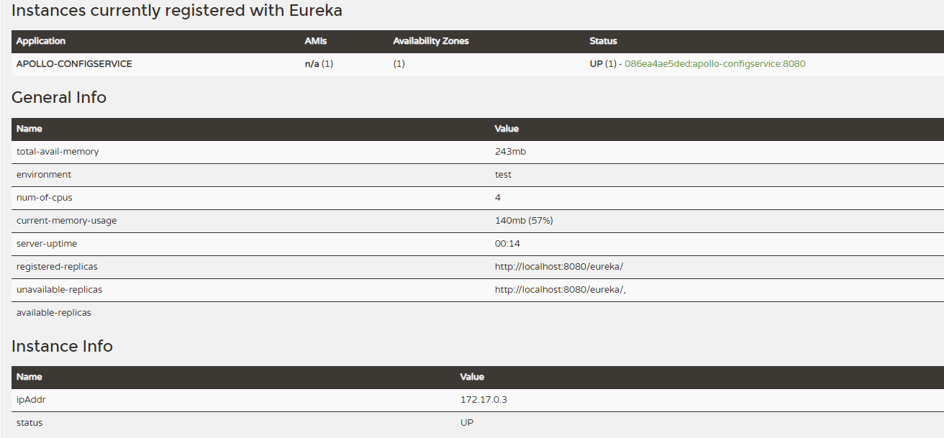Click the Instance Info heading
This screenshot has height=438, width=944.
[x=62, y=346]
